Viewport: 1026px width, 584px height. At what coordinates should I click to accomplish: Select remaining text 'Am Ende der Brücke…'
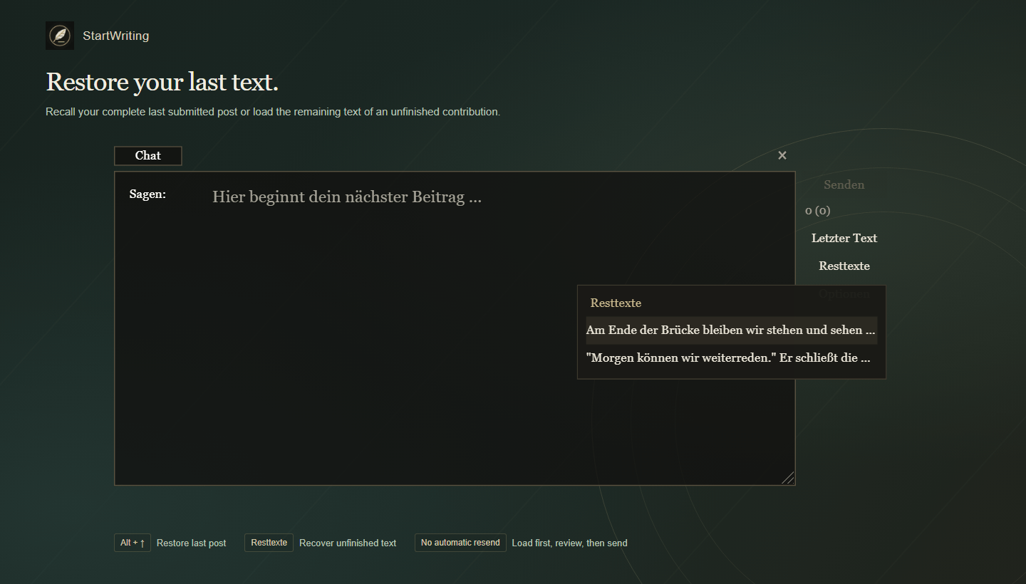(x=732, y=330)
